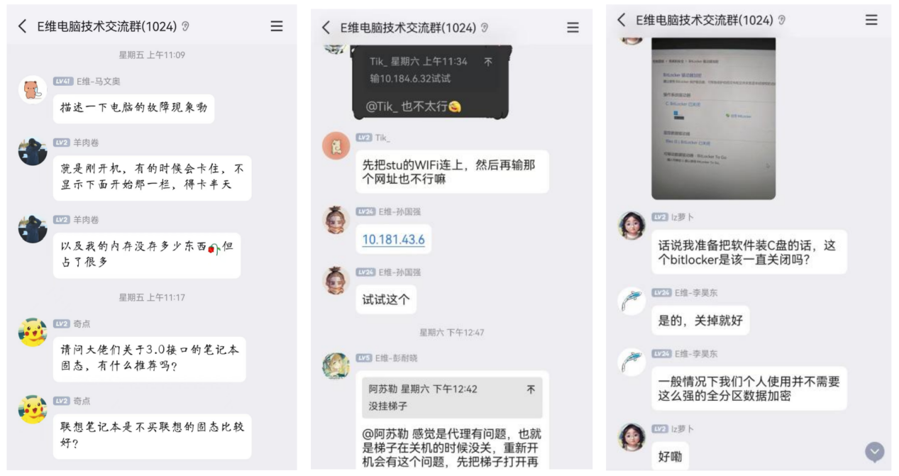Open the 10.181.43.6 link
Screen dimensions: 899x476
393,240
